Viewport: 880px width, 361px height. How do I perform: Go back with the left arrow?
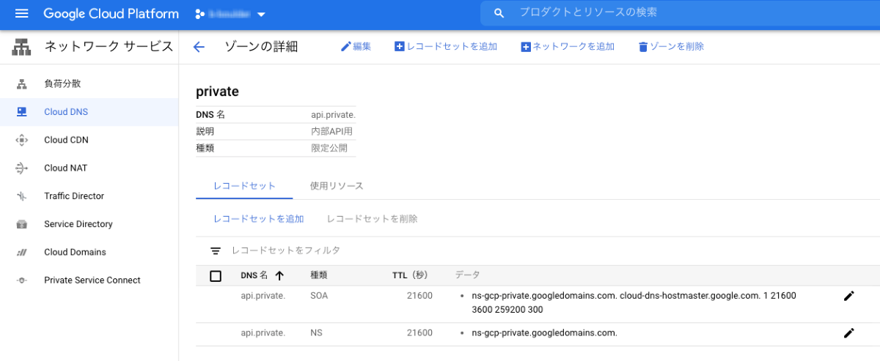[198, 47]
